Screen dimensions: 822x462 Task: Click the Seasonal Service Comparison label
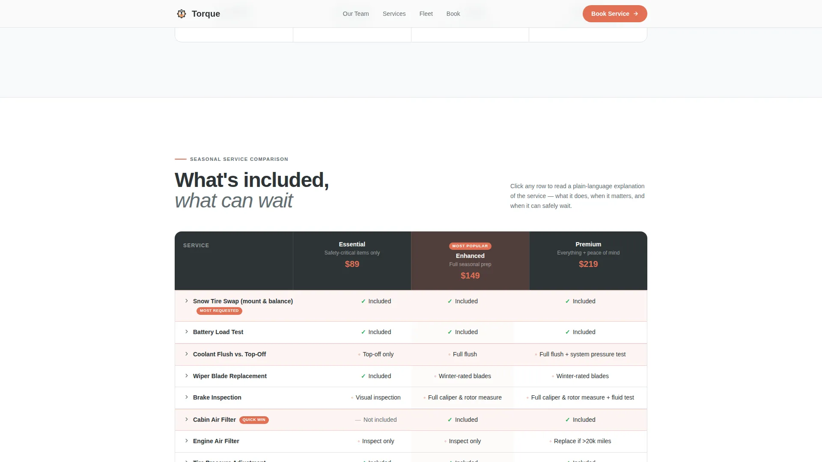[239, 159]
